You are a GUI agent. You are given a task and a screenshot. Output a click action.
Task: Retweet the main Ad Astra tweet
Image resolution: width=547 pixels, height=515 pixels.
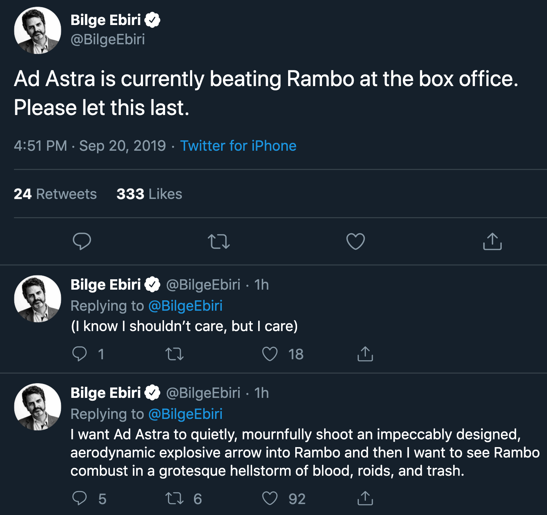pyautogui.click(x=219, y=241)
